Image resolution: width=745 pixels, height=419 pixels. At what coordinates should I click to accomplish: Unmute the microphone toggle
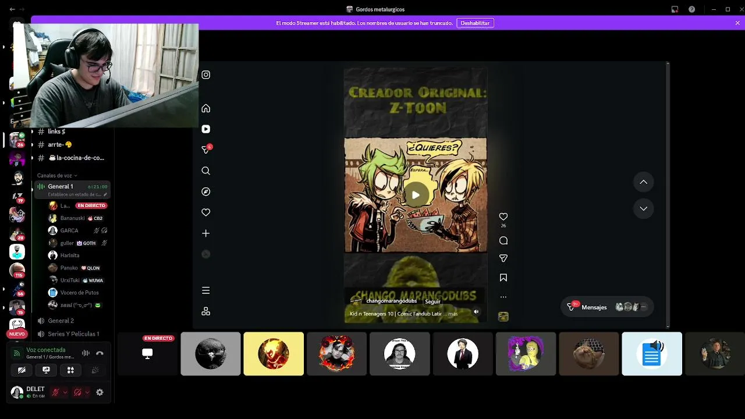pyautogui.click(x=55, y=392)
